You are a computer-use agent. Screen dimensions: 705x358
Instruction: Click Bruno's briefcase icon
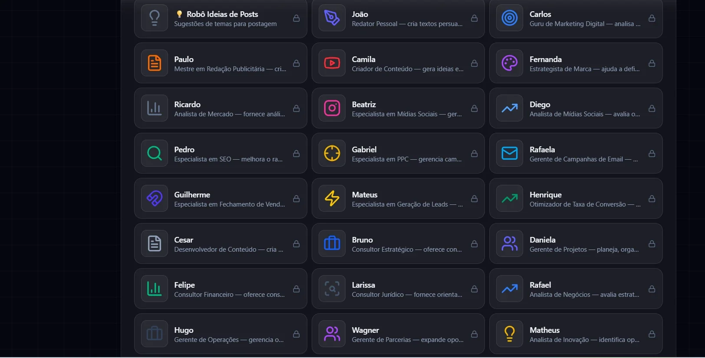pyautogui.click(x=332, y=243)
